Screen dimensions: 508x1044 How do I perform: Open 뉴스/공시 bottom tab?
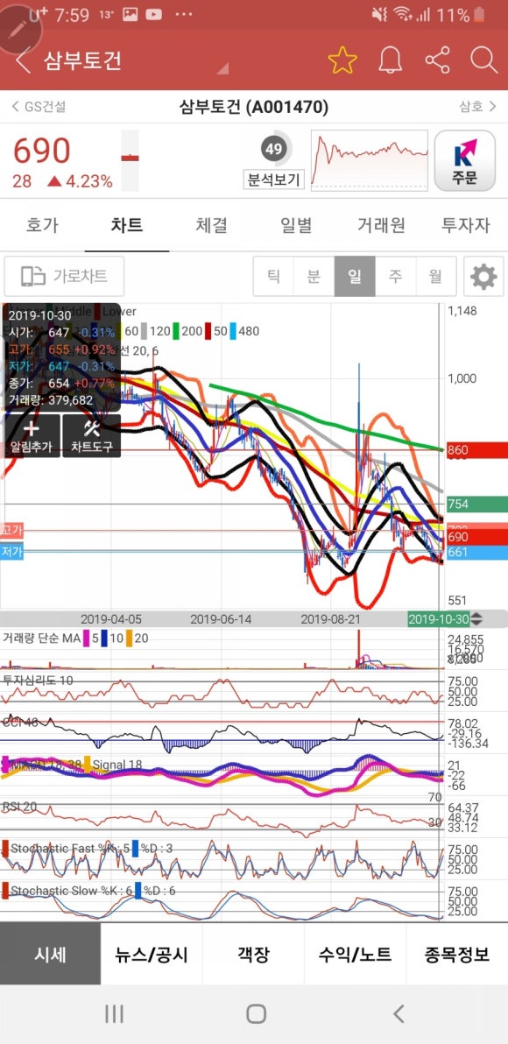tap(152, 954)
